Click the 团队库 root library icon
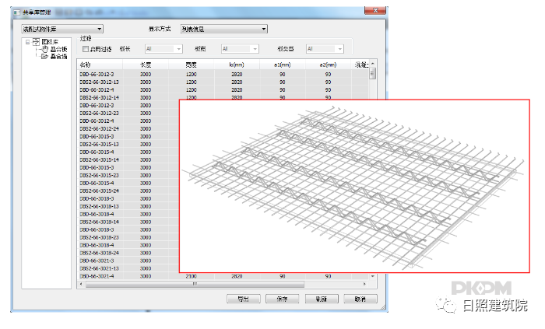Screen dimensions: 545x329 click(x=36, y=41)
